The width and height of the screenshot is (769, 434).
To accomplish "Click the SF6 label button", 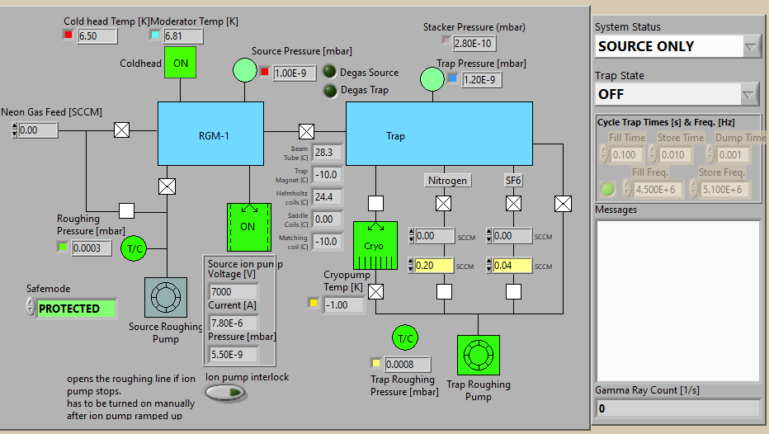I will [513, 181].
